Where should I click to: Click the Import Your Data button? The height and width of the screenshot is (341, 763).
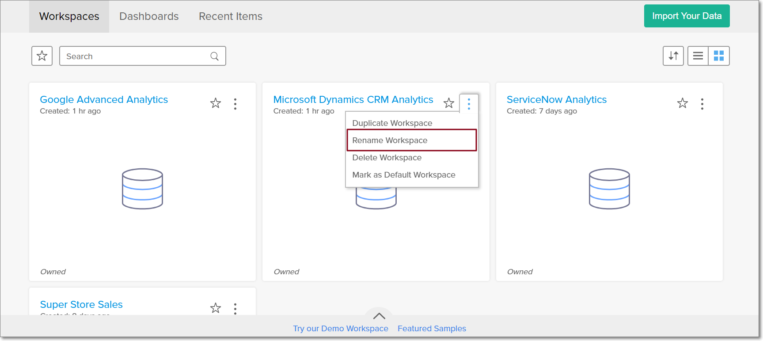(687, 16)
